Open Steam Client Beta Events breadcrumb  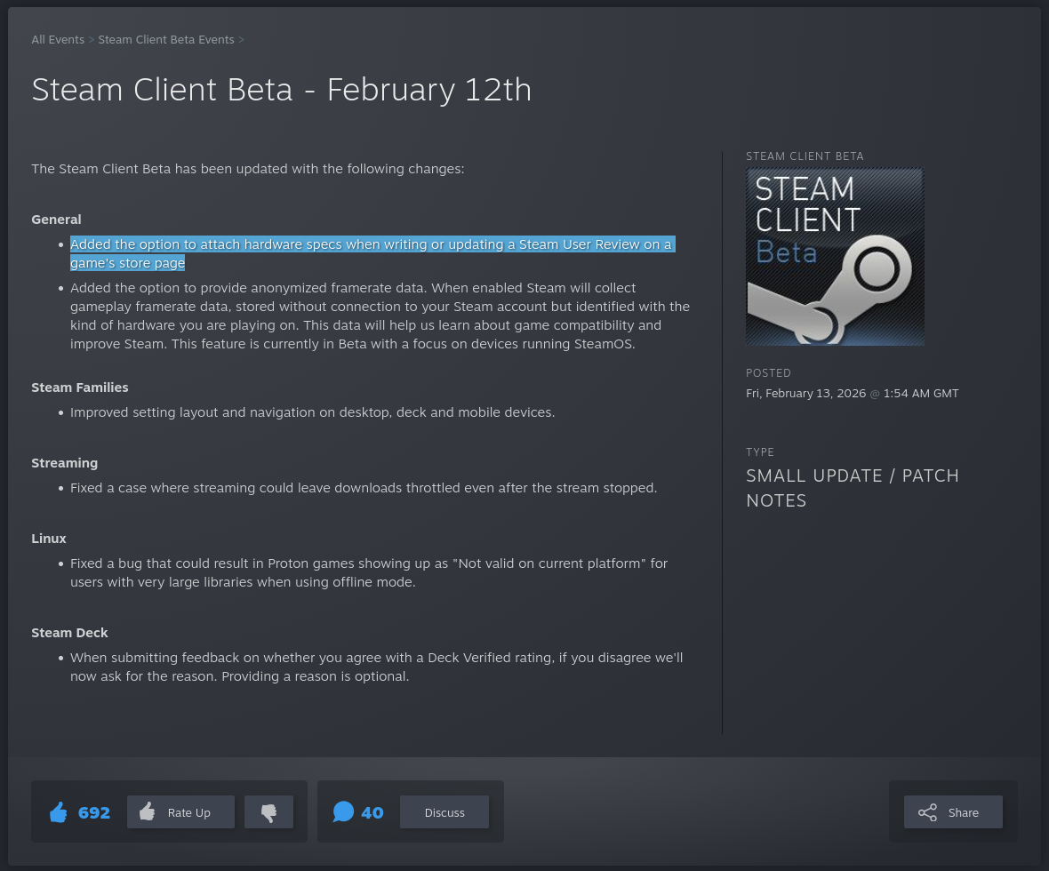point(166,39)
